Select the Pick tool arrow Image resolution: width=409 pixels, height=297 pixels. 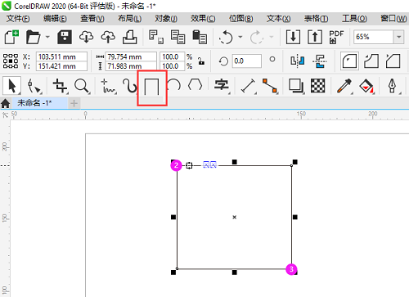(12, 86)
